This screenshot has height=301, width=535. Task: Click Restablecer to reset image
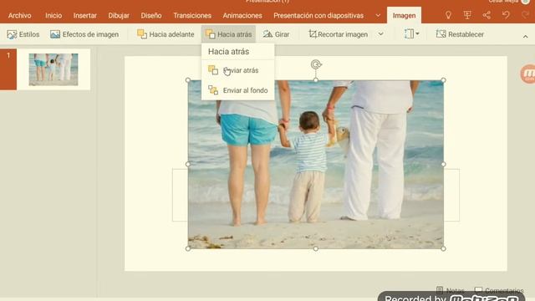point(460,34)
